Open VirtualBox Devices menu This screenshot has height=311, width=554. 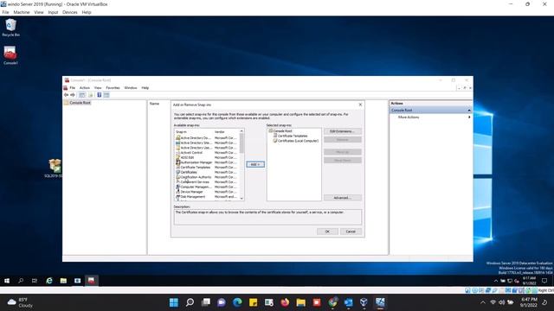69,12
